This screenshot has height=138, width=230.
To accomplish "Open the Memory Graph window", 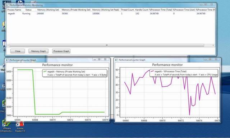I will click(x=38, y=51).
